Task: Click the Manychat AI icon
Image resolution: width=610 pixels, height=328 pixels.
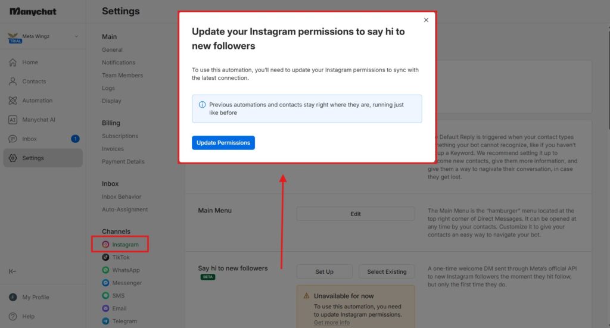Action: [x=13, y=120]
